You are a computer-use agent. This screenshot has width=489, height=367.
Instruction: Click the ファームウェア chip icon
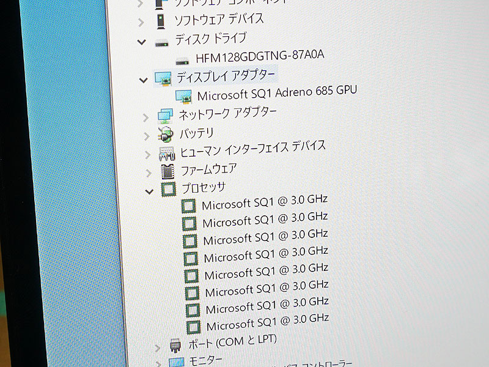click(x=167, y=172)
